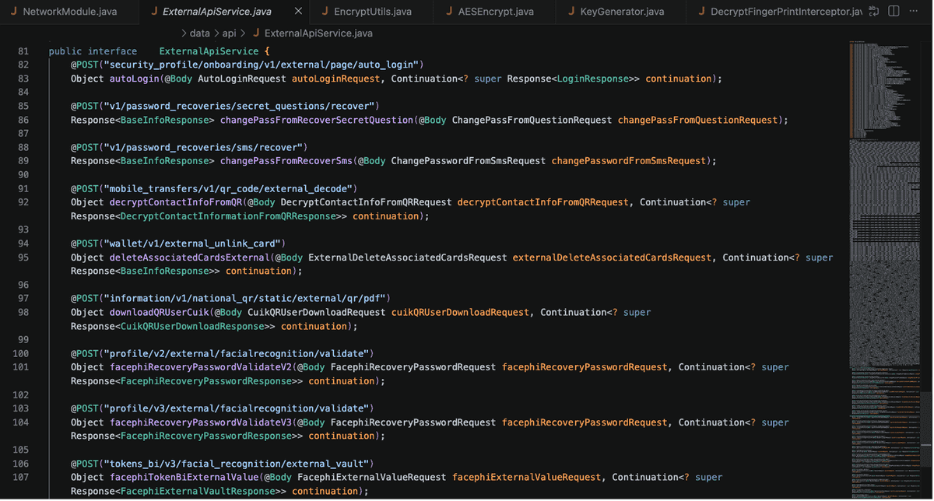This screenshot has height=501, width=934.
Task: Click the Java icon on EncryptUtils.java tab
Action: [325, 12]
